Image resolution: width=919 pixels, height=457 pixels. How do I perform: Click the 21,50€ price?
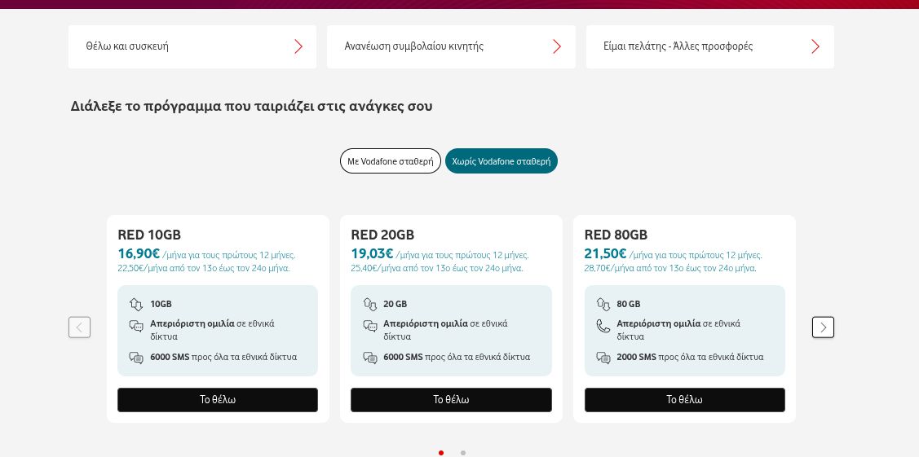point(605,254)
